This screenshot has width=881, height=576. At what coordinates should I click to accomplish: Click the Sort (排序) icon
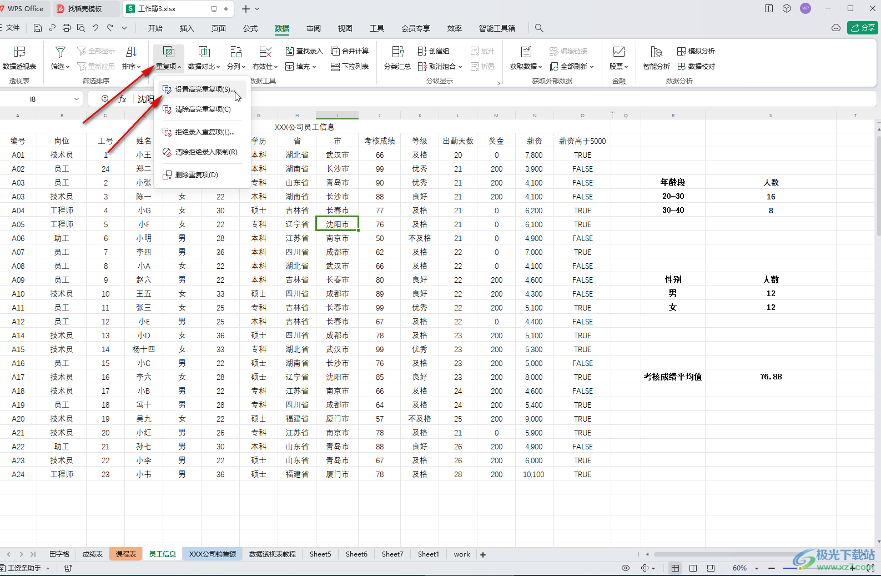[x=131, y=52]
